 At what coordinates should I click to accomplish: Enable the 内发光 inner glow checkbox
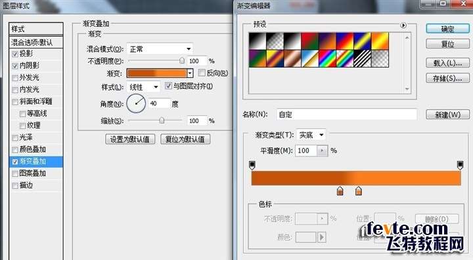click(x=14, y=90)
